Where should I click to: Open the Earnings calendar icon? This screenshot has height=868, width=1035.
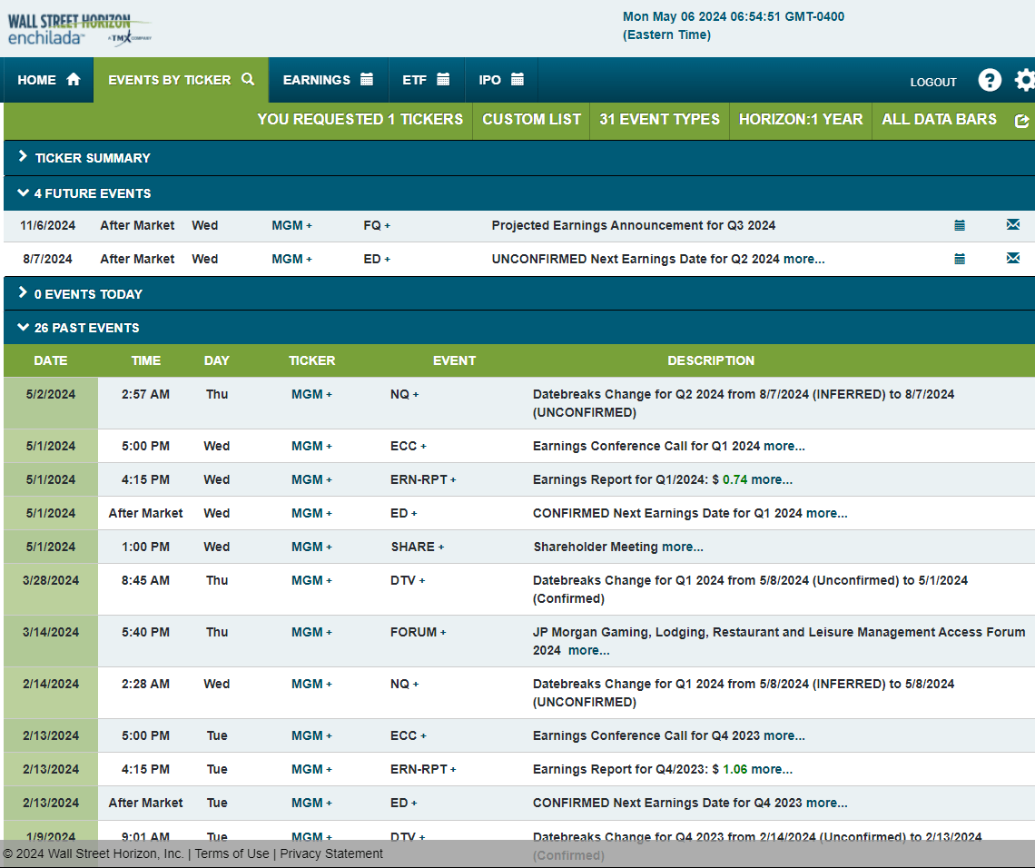click(367, 79)
